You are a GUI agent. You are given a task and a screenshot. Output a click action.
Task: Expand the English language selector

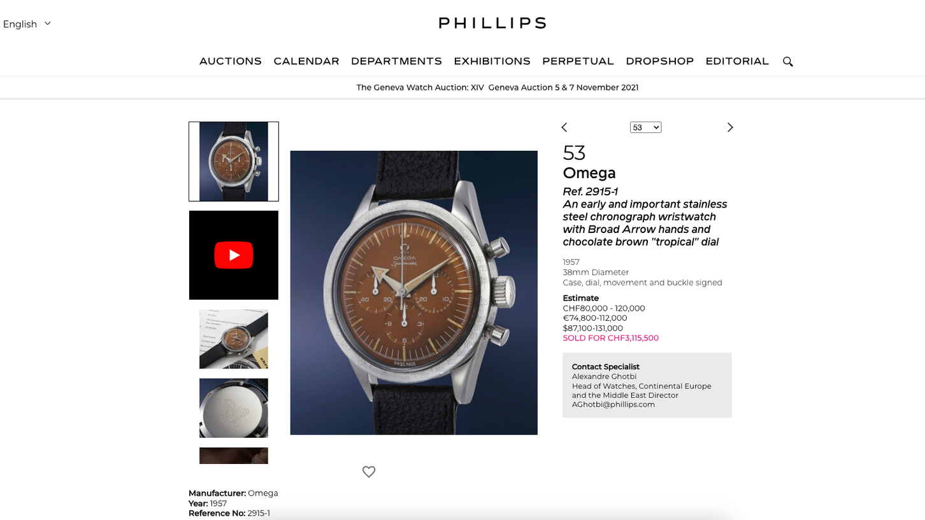coord(27,24)
